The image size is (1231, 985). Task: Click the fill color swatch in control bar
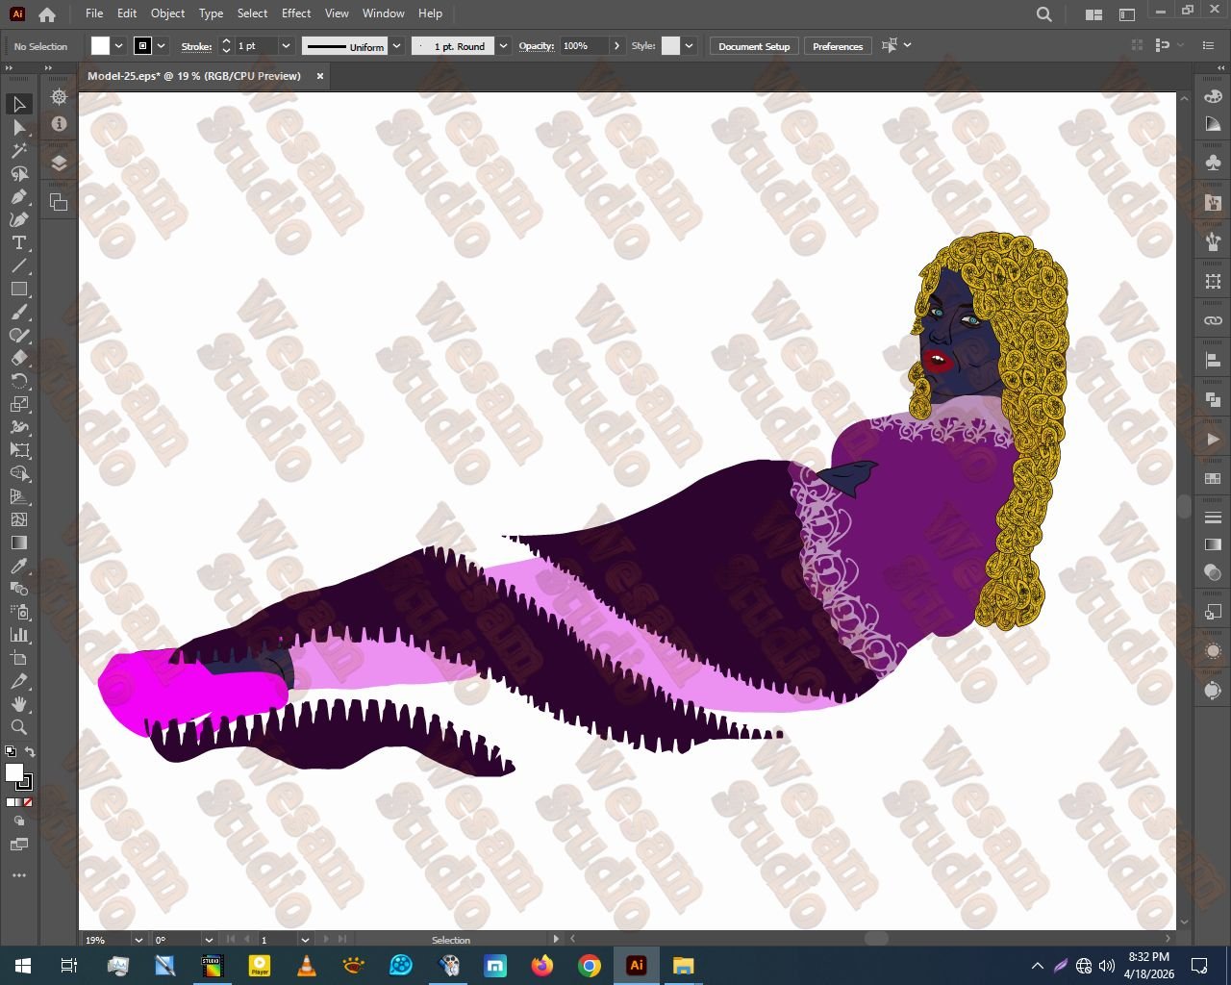tap(101, 46)
